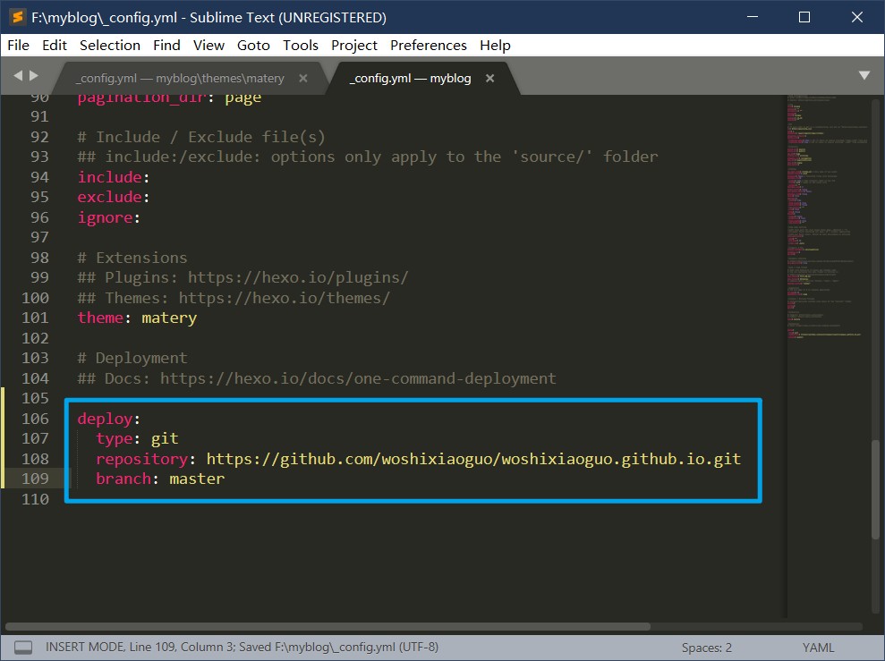Open the Edit menu
Viewport: 885px width, 661px height.
pyautogui.click(x=55, y=45)
